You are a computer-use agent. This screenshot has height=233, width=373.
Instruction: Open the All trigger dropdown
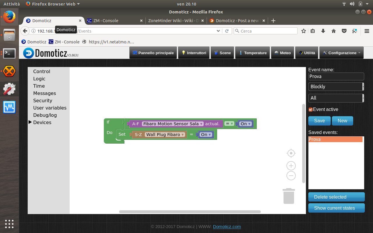(336, 98)
